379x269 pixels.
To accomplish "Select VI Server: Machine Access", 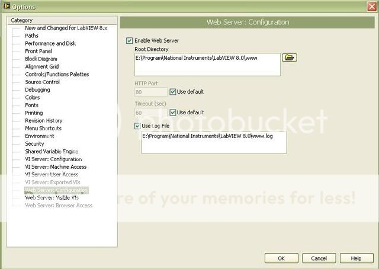I will (56, 167).
